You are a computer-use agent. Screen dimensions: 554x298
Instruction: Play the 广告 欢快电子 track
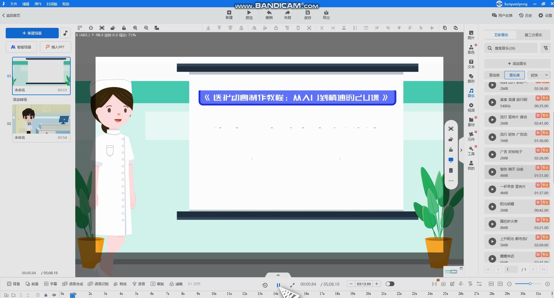click(492, 155)
